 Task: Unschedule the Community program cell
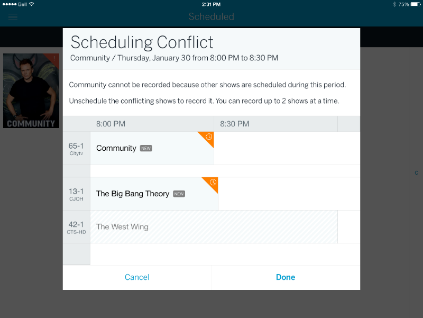(x=152, y=148)
